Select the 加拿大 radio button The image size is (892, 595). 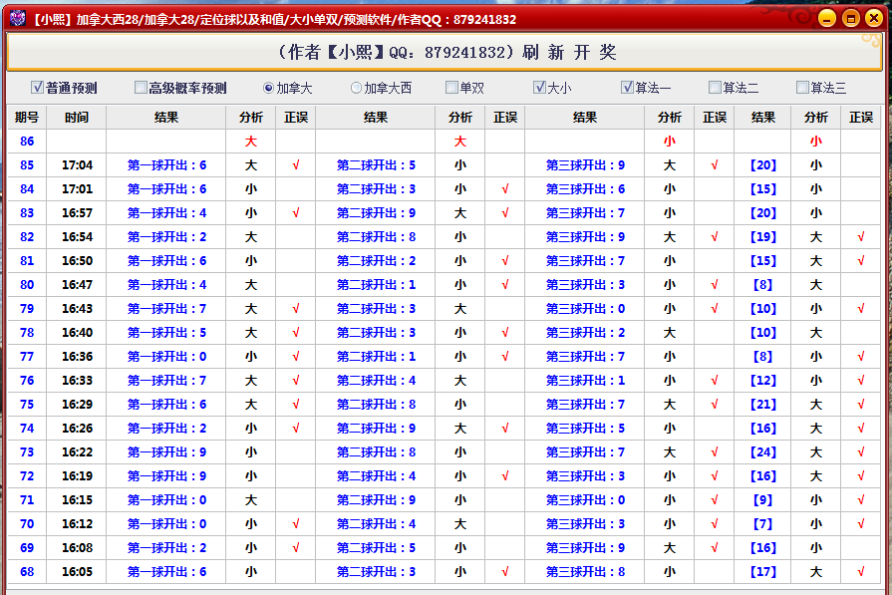click(269, 88)
